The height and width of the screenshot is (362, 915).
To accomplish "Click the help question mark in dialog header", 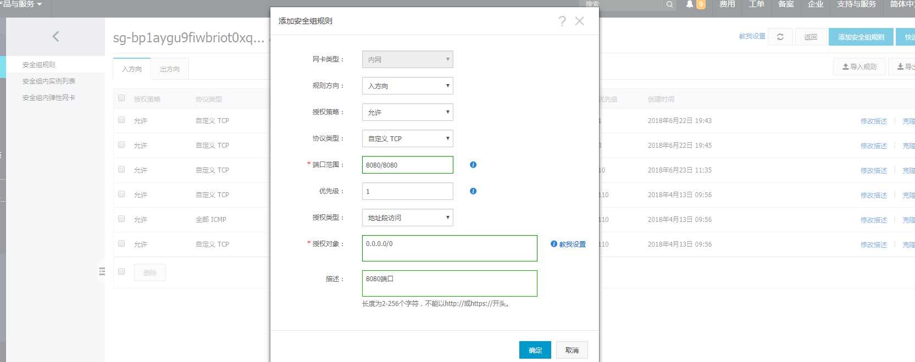I will click(x=562, y=21).
